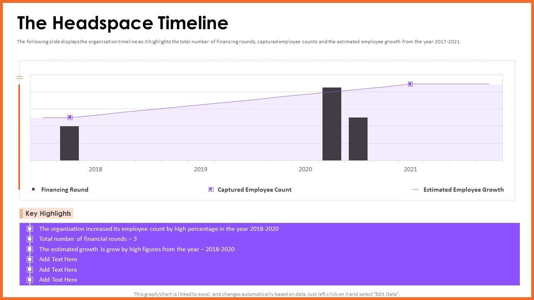
Task: Click bullet icon for estimated growth line
Action: tap(30, 249)
